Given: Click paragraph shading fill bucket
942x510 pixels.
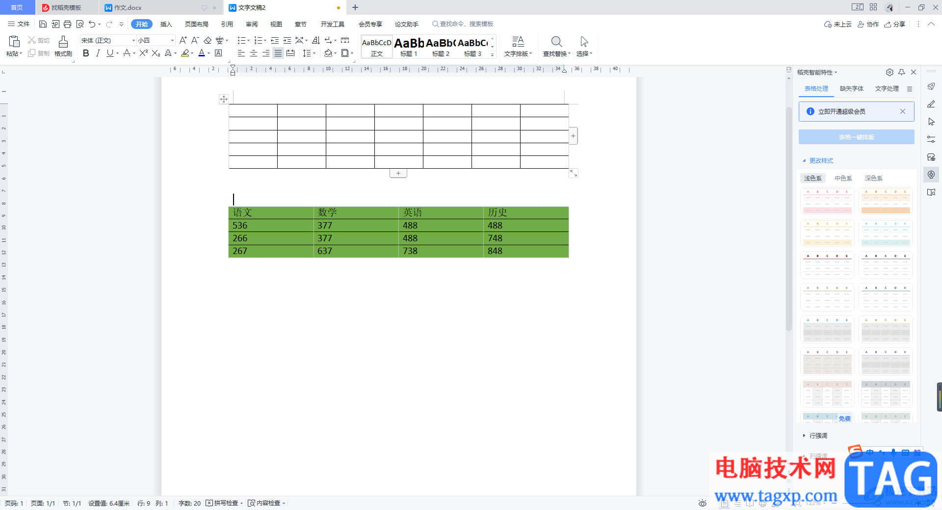Looking at the screenshot, I should pos(328,53).
